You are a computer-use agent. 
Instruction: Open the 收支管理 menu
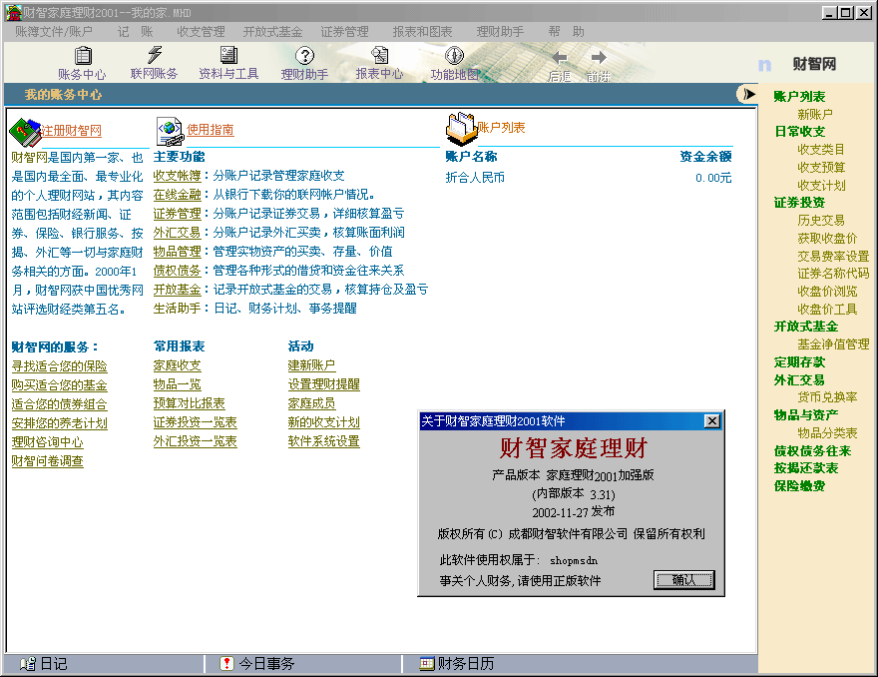[201, 32]
